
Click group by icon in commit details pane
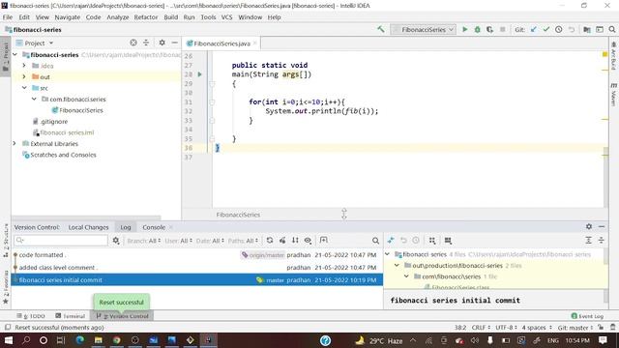(x=432, y=241)
